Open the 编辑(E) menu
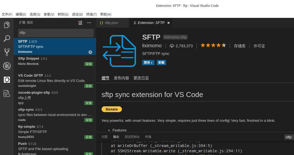The width and height of the screenshot is (294, 155). tap(21, 15)
